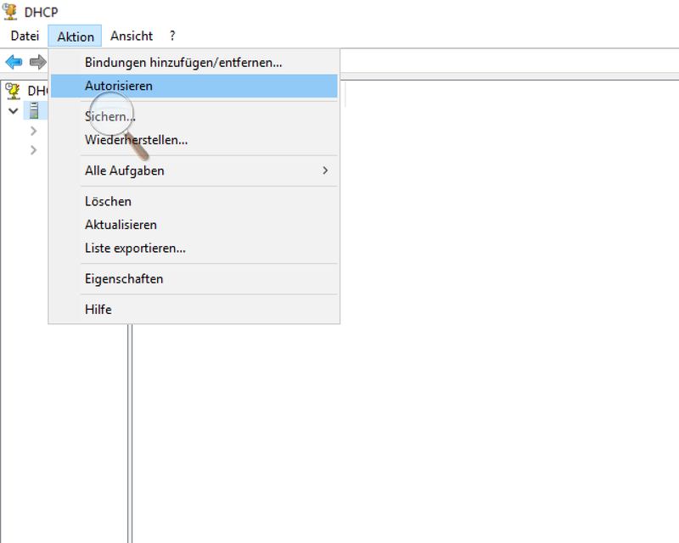
Task: Click the blue Back arrow toolbar icon
Action: [x=14, y=62]
